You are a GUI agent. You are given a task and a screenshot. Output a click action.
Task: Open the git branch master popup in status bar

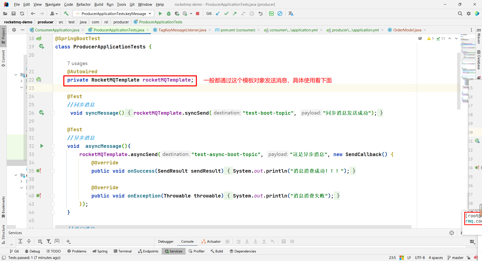pyautogui.click(x=455, y=258)
